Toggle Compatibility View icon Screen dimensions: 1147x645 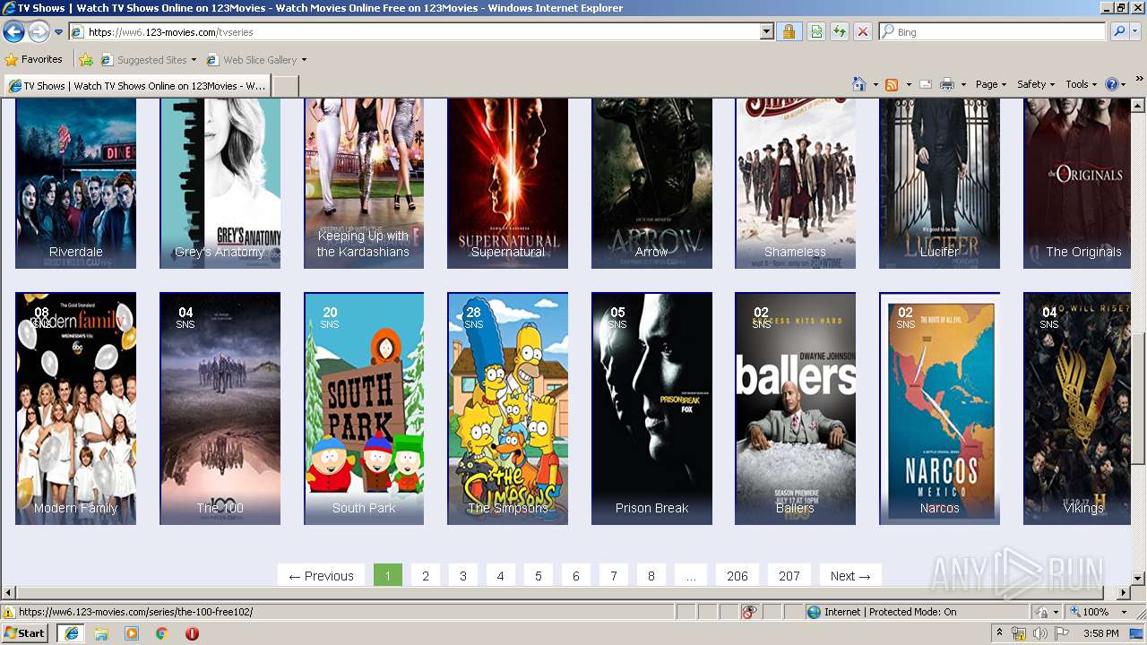[816, 31]
